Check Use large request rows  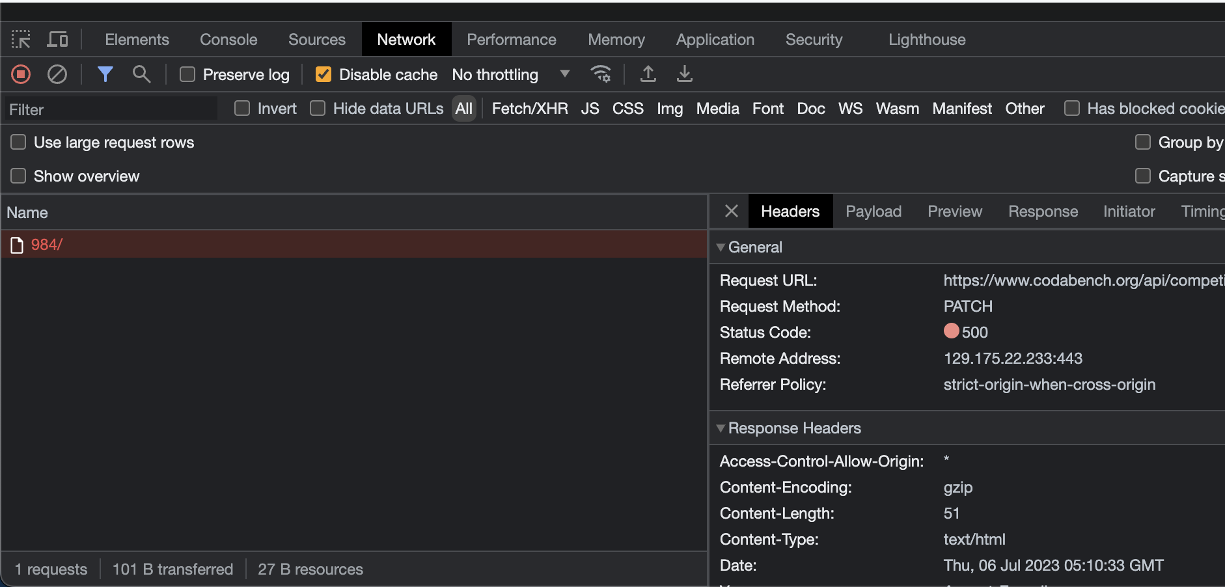pyautogui.click(x=18, y=142)
